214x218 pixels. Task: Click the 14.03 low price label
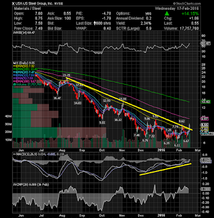click(78, 103)
